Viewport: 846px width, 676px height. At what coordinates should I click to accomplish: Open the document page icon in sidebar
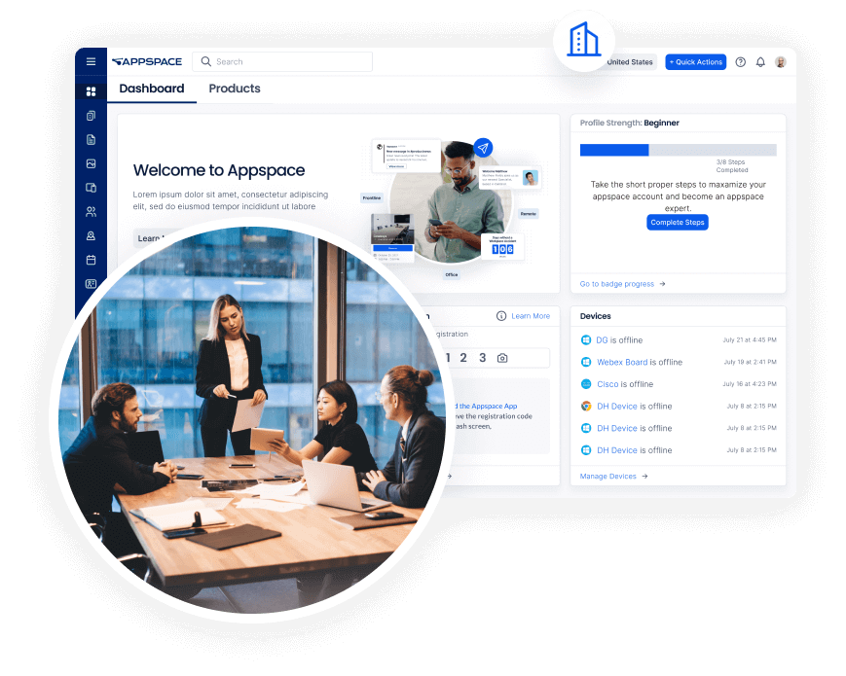tap(91, 140)
